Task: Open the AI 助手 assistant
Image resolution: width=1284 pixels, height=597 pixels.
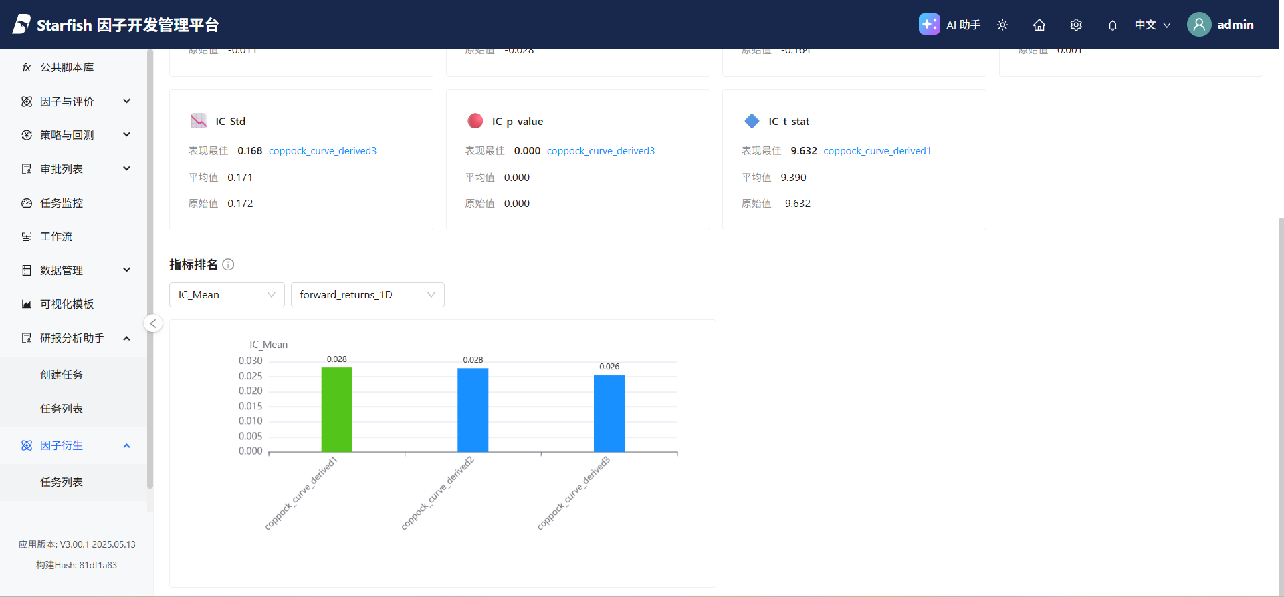Action: 950,25
